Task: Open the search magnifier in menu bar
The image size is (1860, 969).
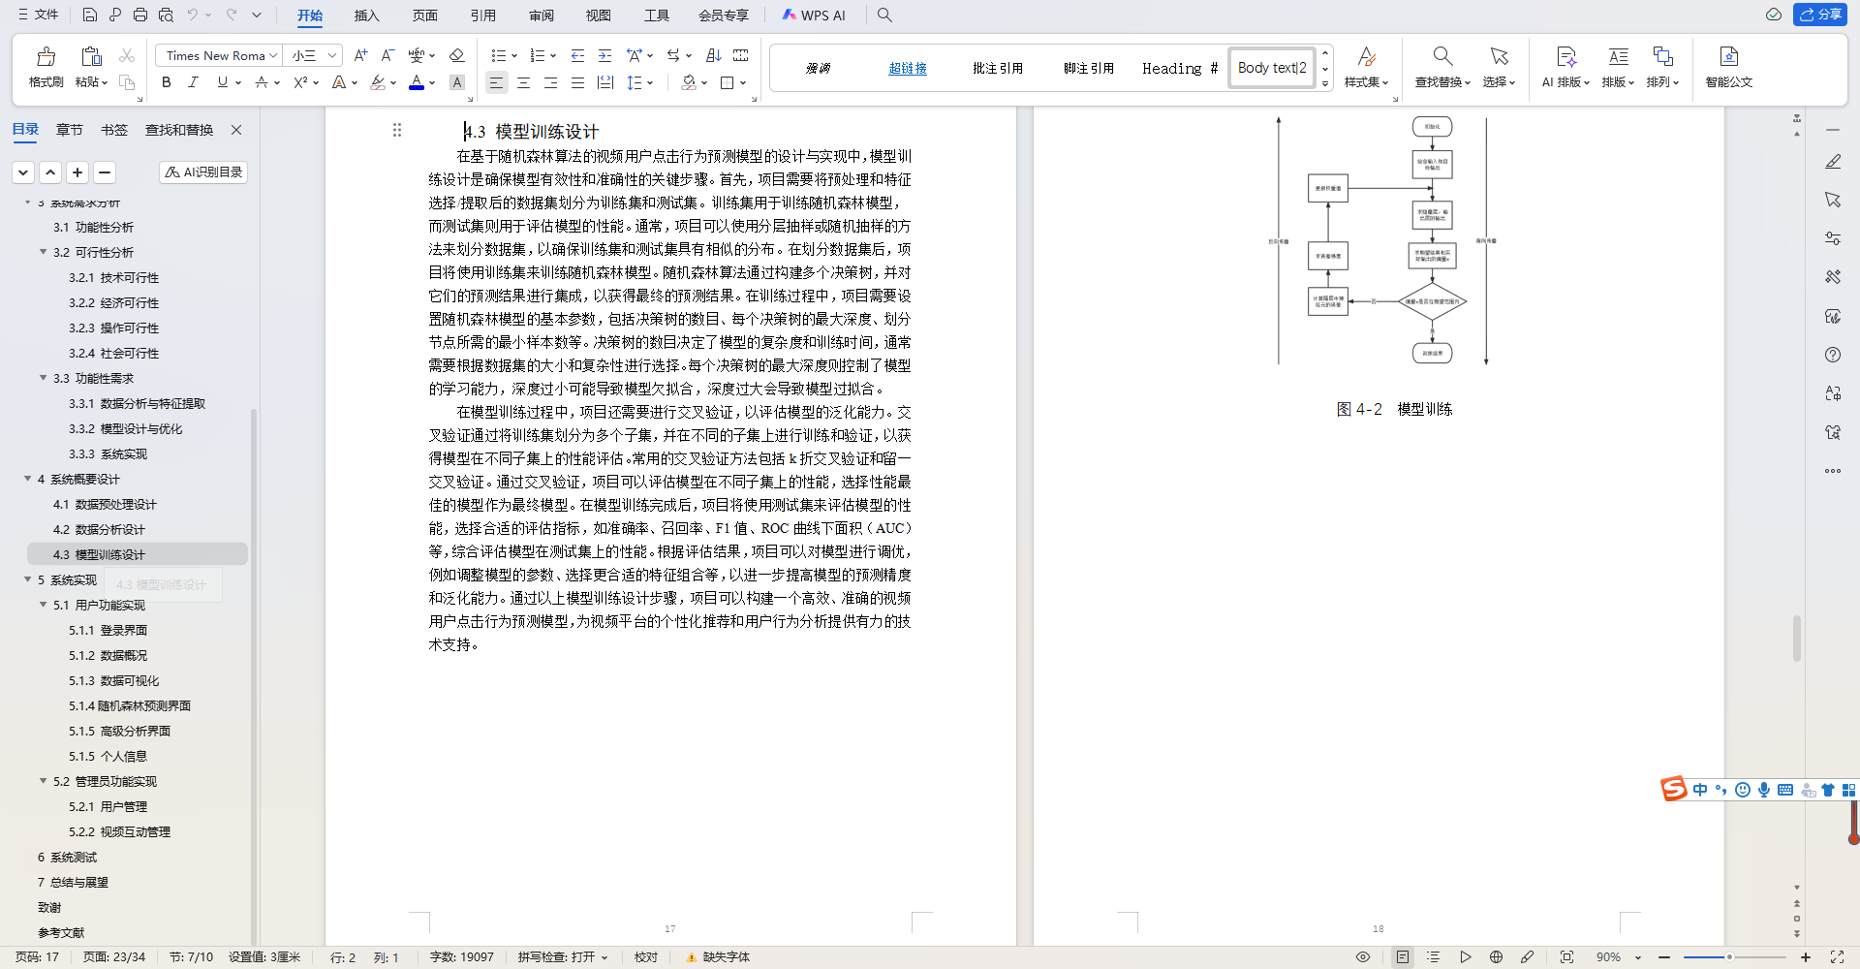Action: pos(884,15)
